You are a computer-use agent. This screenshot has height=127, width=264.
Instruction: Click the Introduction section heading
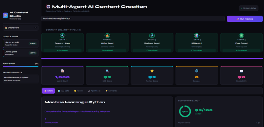tap(51, 123)
